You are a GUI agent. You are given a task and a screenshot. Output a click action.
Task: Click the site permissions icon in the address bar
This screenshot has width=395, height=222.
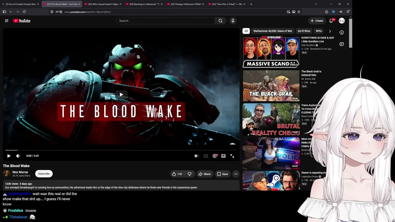tap(57, 12)
